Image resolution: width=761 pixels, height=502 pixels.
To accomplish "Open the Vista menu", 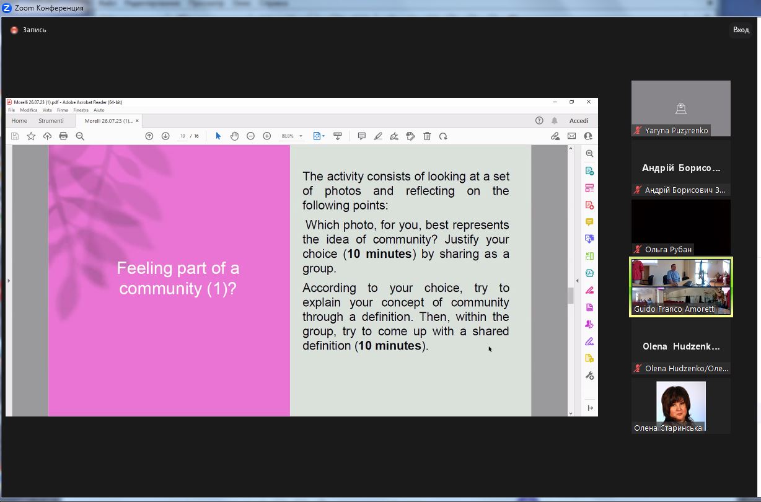I will [x=47, y=110].
